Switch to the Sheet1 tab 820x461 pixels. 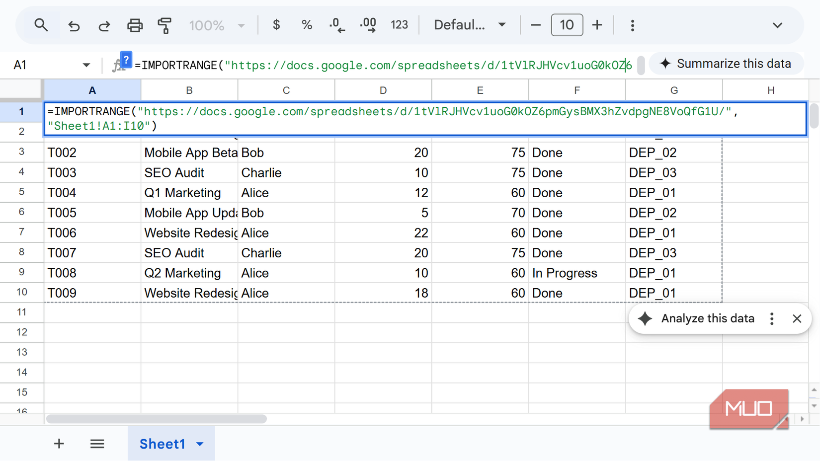[162, 444]
